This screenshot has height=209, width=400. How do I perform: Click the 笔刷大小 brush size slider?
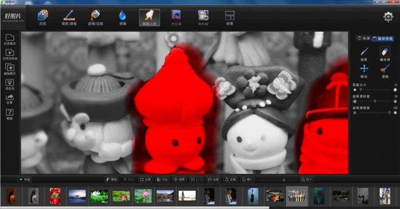(375, 90)
